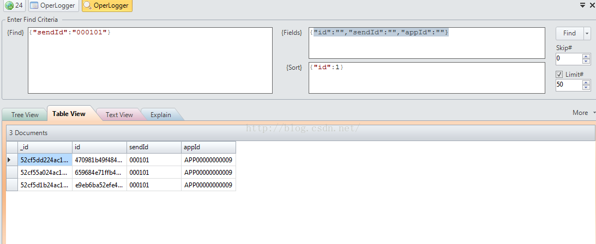Decrease the Limit# value
This screenshot has height=244, width=596.
tap(587, 87)
